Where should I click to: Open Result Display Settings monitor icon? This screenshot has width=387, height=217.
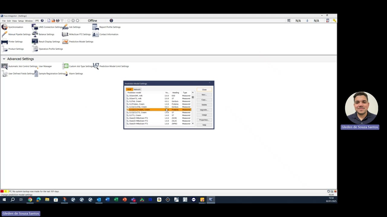pyautogui.click(x=35, y=42)
